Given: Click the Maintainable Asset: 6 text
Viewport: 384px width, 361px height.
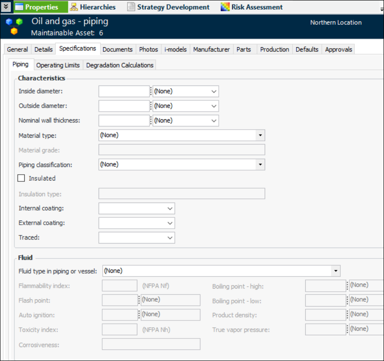Looking at the screenshot, I should (67, 33).
